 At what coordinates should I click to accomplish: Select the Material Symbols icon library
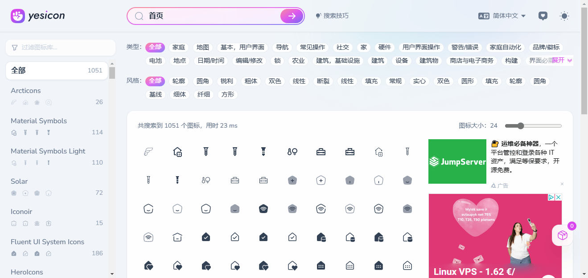[39, 121]
